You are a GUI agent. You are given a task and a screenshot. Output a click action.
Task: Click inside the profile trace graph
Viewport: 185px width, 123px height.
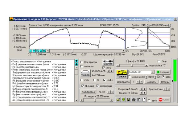click(x=77, y=38)
